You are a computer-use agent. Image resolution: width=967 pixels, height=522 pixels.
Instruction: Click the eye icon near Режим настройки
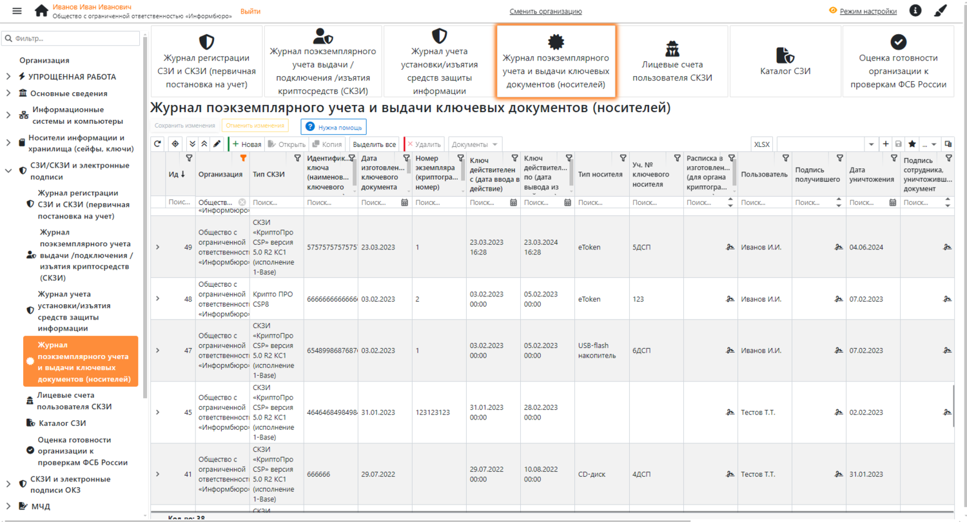(833, 10)
